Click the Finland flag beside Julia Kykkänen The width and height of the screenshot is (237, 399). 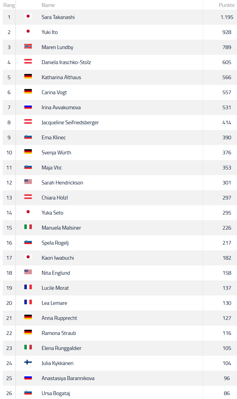pos(28,362)
